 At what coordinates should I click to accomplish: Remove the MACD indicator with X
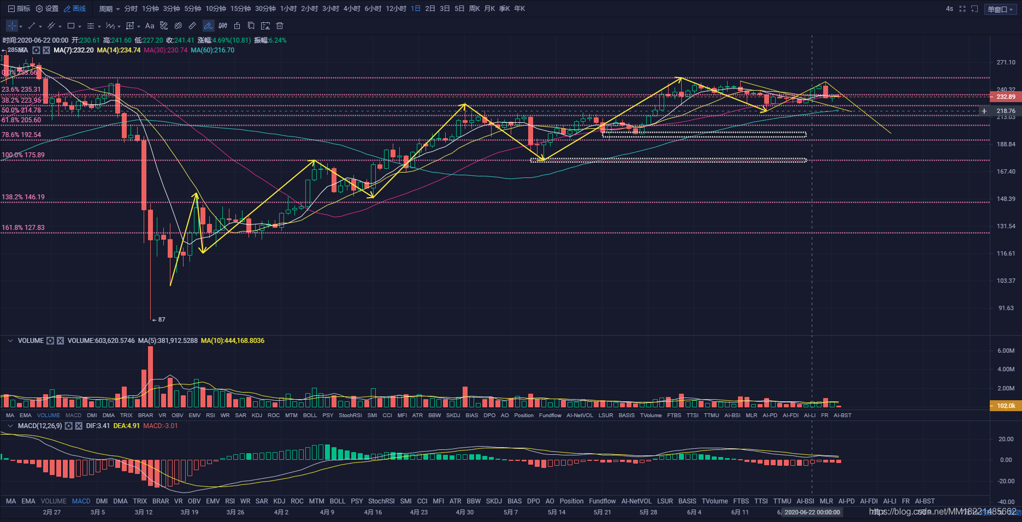[x=79, y=426]
